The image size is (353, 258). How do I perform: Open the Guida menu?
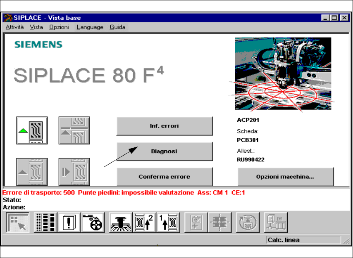click(x=117, y=27)
